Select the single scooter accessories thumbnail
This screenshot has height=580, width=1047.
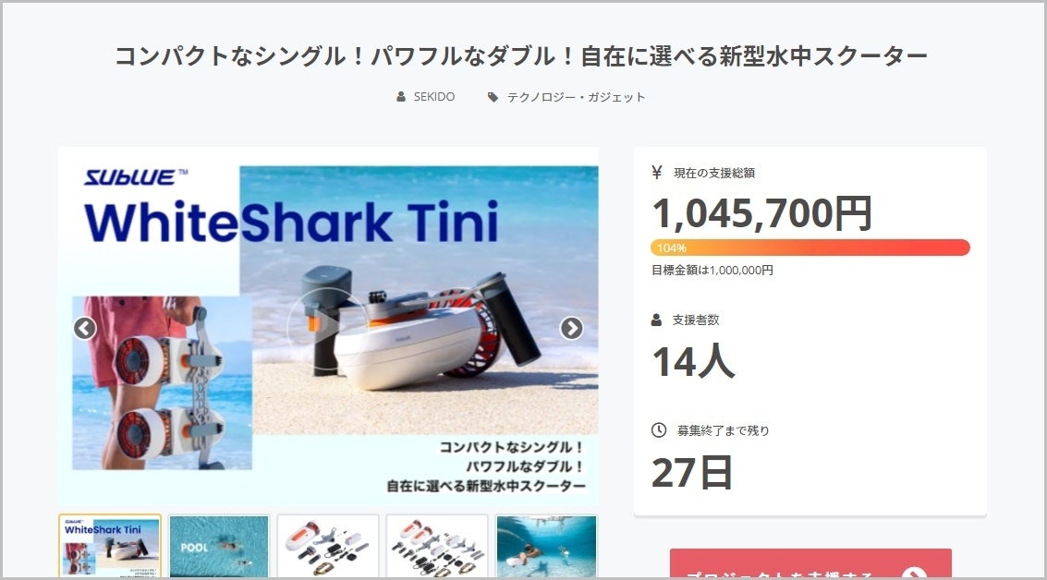point(328,546)
